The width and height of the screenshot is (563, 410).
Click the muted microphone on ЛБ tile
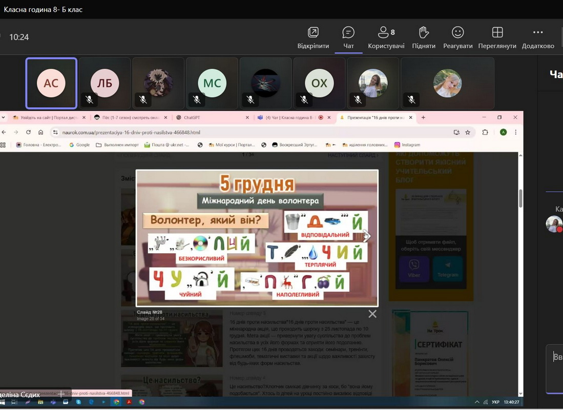point(90,99)
